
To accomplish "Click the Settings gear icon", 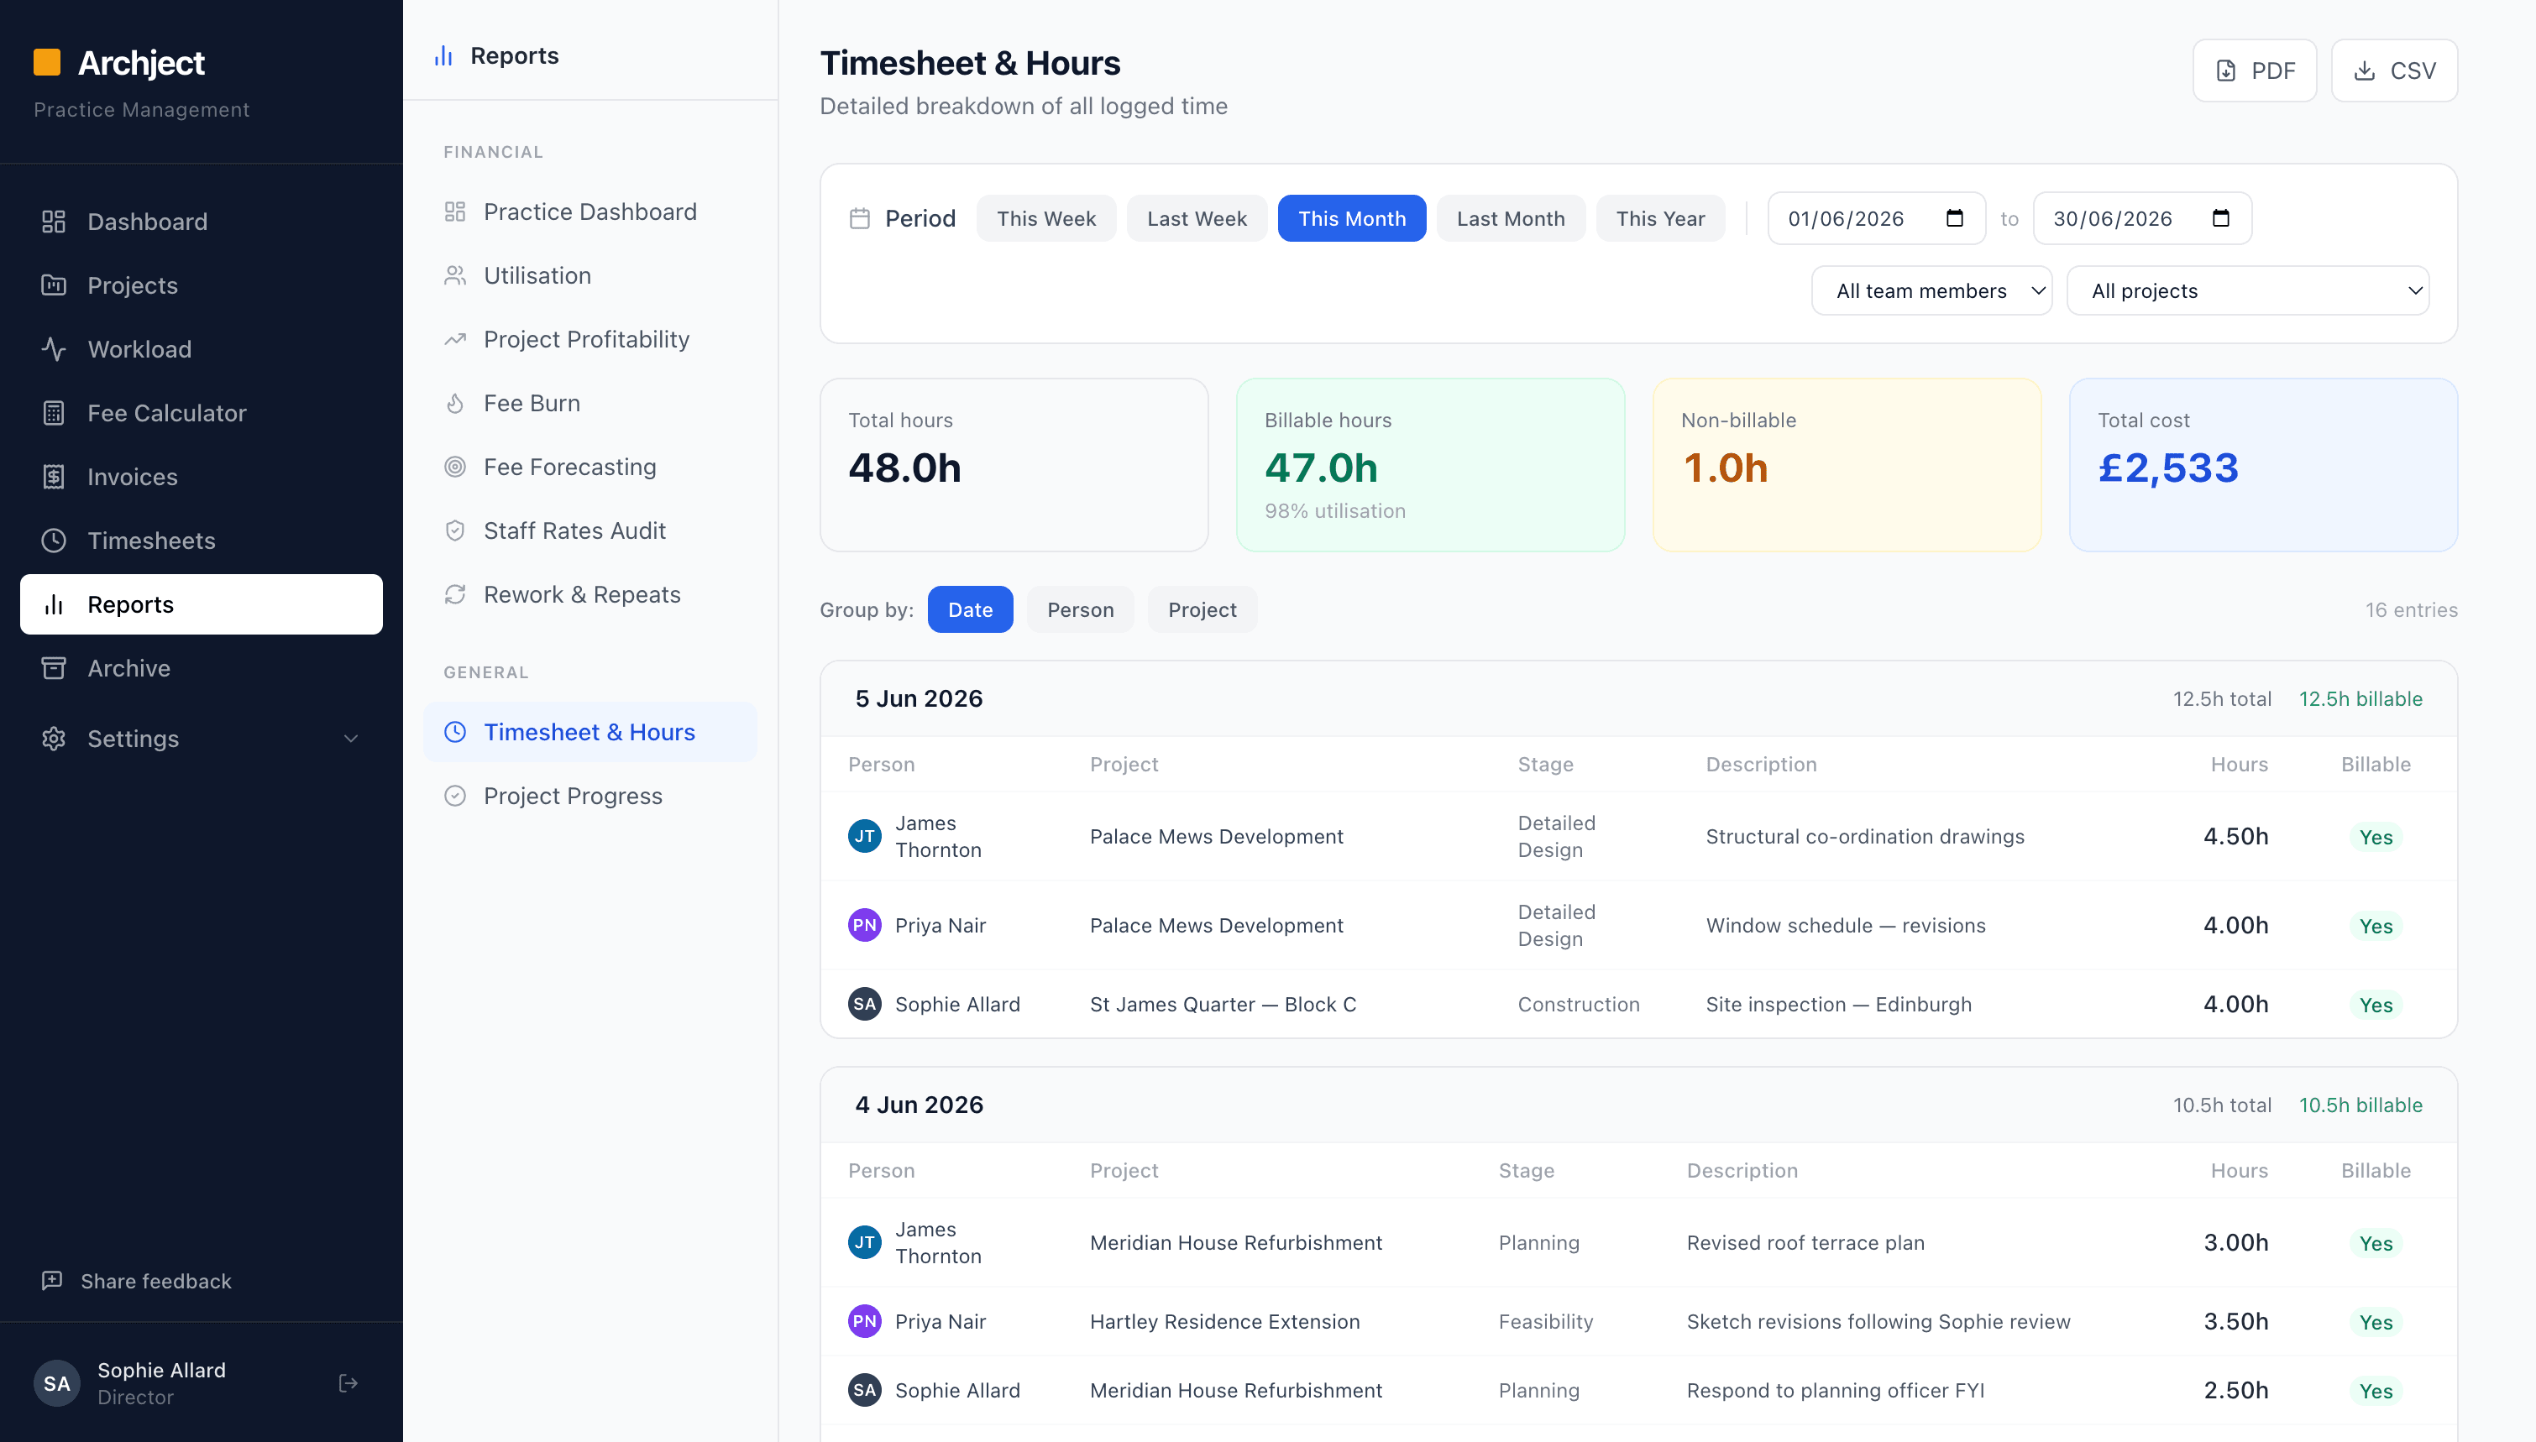I will point(54,739).
